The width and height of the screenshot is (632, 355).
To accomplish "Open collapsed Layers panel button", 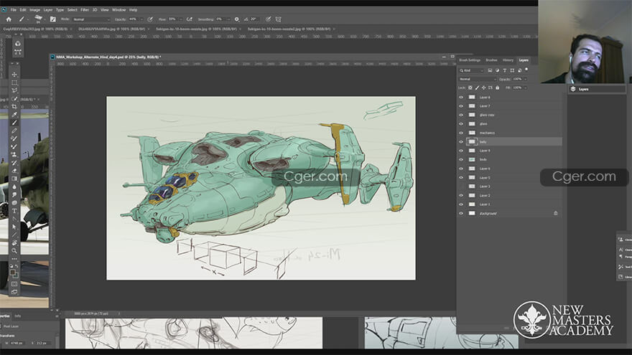I will pos(597,89).
